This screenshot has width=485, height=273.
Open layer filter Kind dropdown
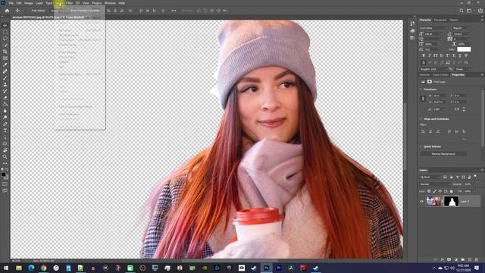430,177
